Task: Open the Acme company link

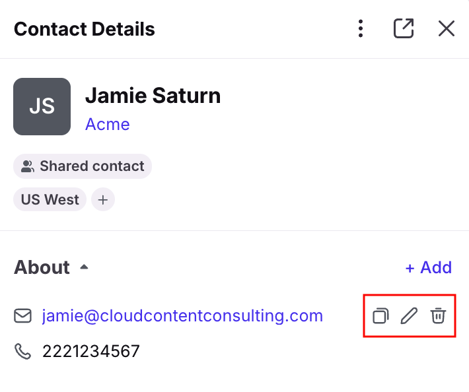Action: (x=108, y=124)
